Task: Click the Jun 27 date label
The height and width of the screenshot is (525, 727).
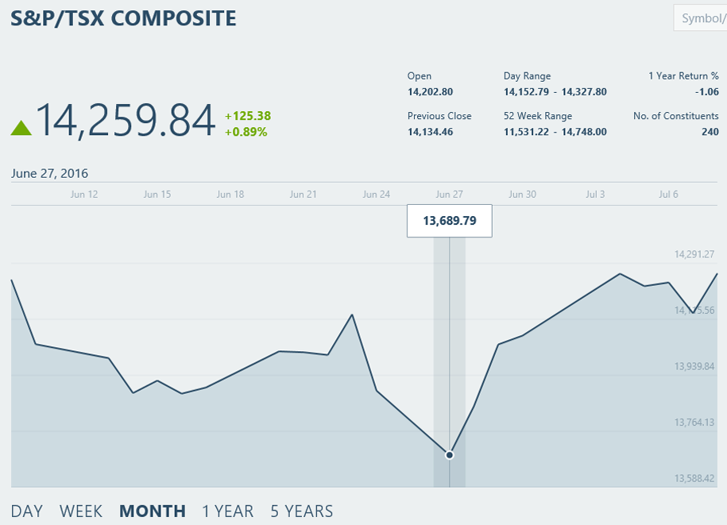Action: click(x=449, y=194)
